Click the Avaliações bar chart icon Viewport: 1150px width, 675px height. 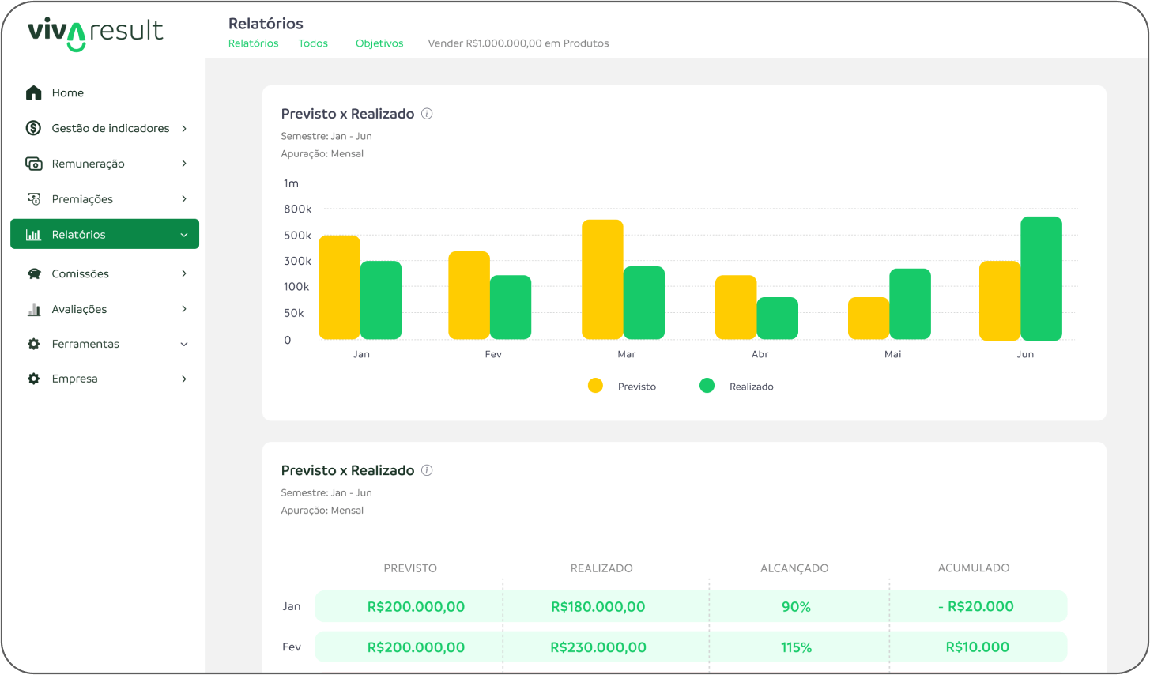[33, 309]
